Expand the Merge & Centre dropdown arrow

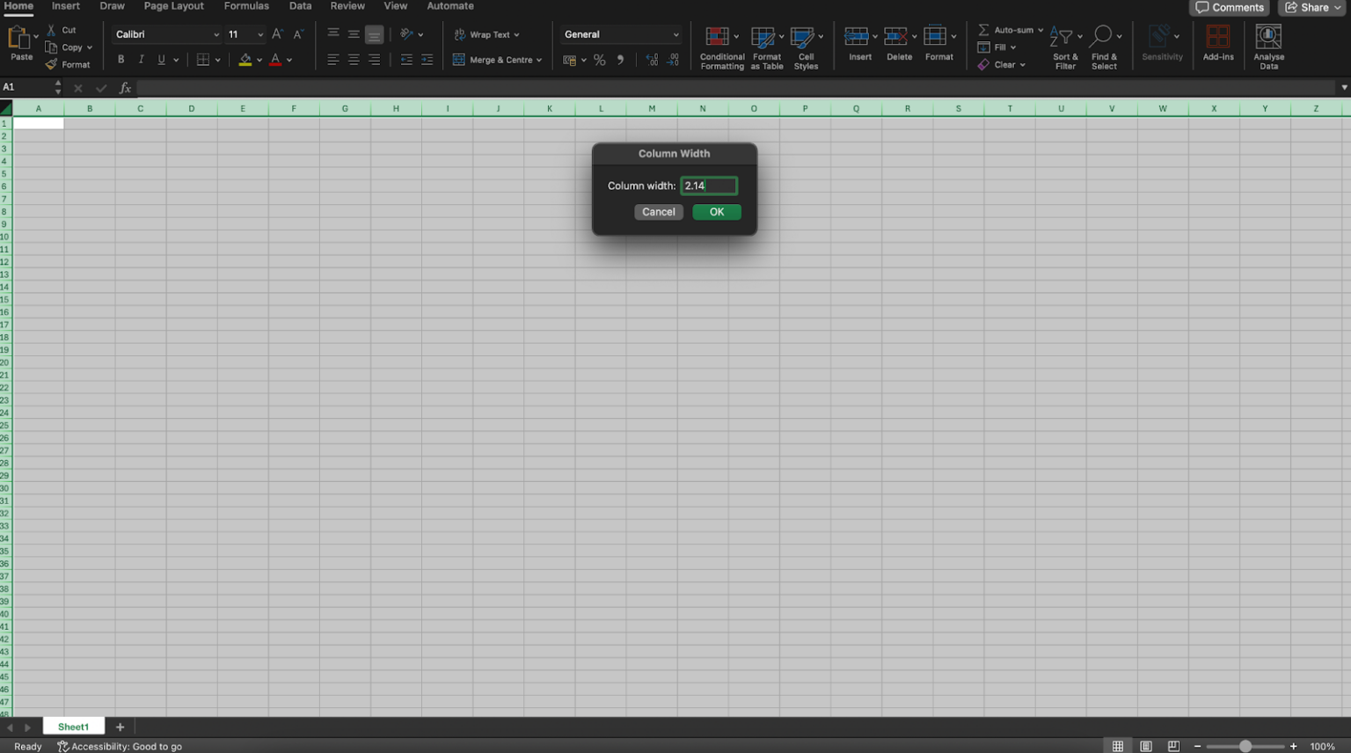(x=539, y=60)
